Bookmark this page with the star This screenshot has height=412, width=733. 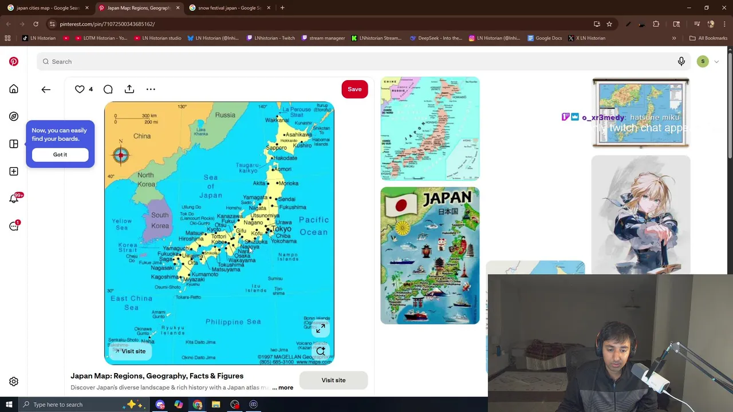pos(609,24)
